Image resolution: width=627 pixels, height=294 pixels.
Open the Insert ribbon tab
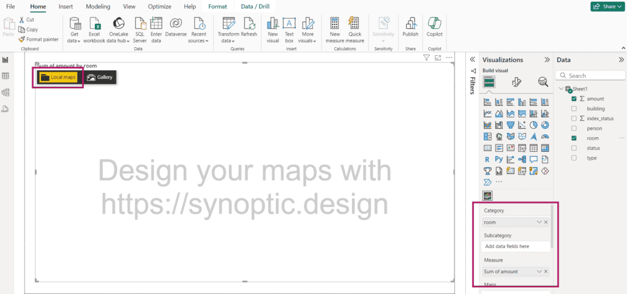pos(66,6)
